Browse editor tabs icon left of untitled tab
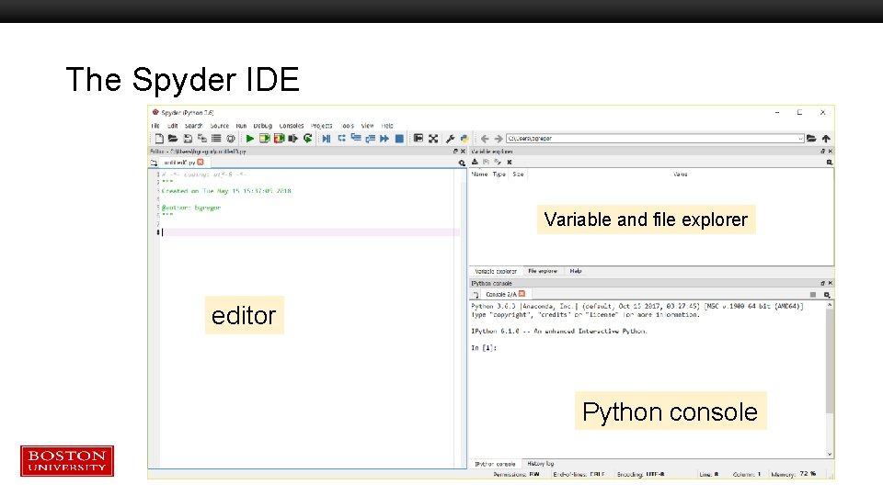The image size is (883, 496). tap(154, 163)
